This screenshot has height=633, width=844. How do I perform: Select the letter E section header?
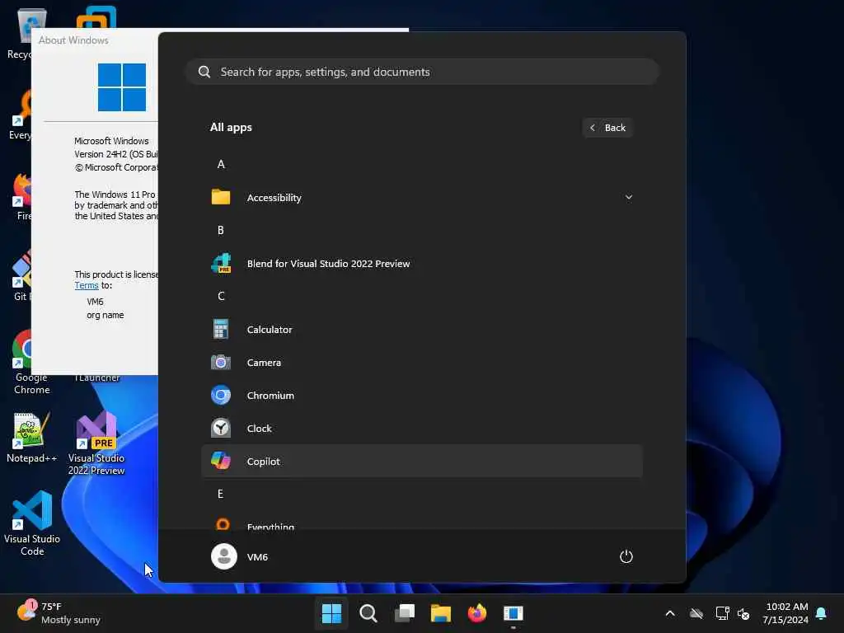point(221,495)
